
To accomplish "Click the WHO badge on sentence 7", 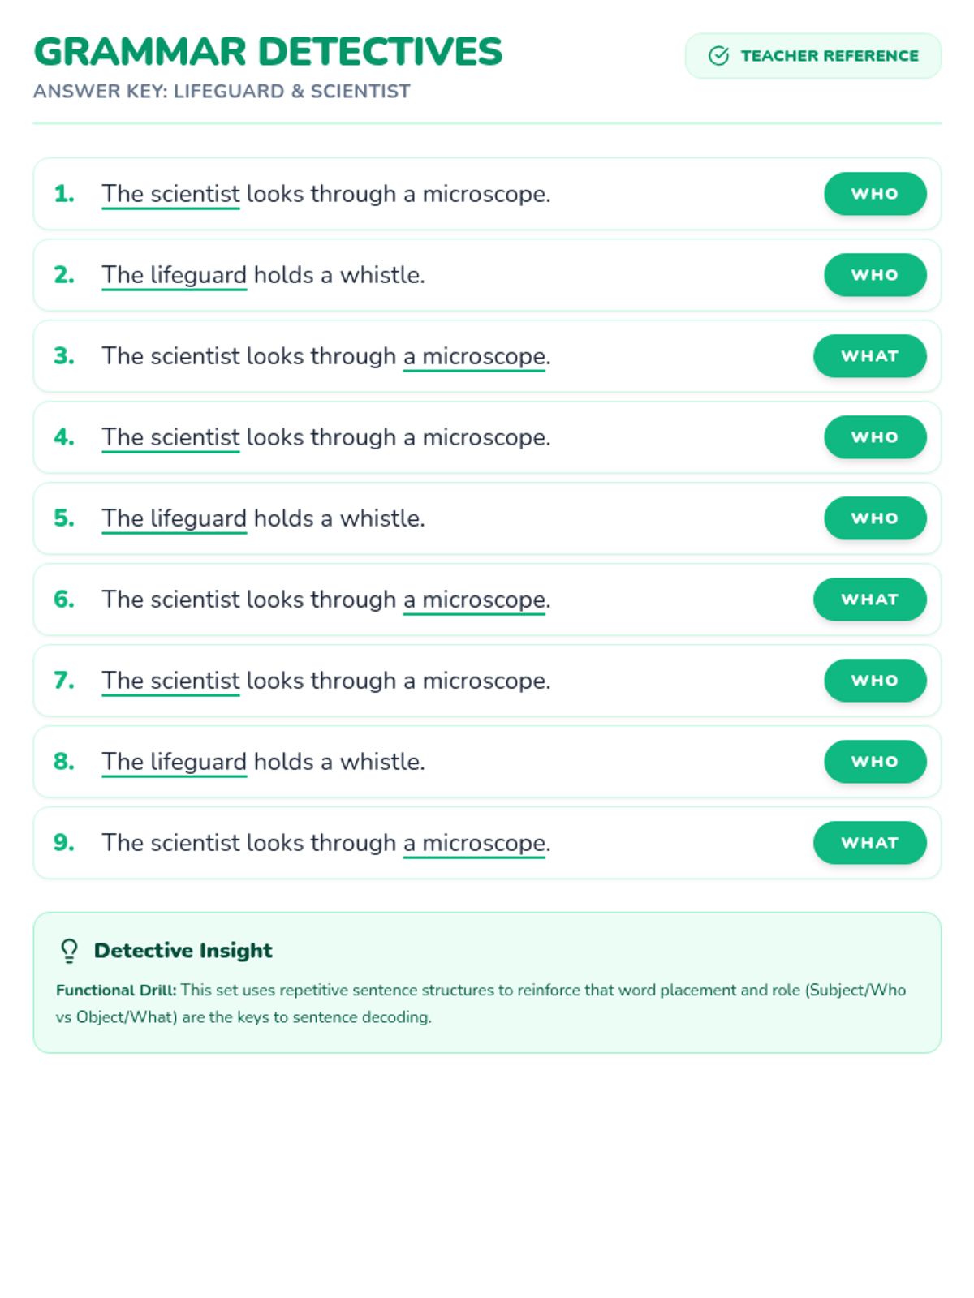I will tap(875, 681).
